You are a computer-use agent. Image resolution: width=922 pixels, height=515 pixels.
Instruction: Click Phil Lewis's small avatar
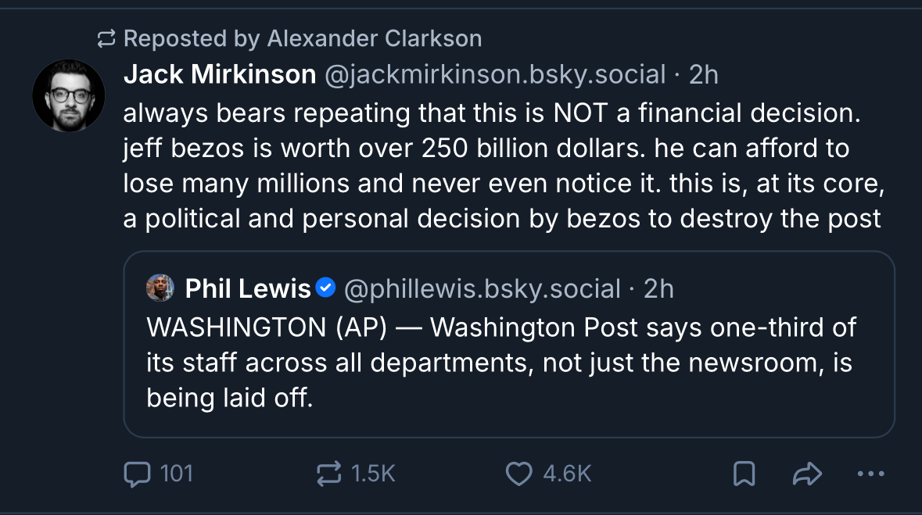click(x=160, y=288)
